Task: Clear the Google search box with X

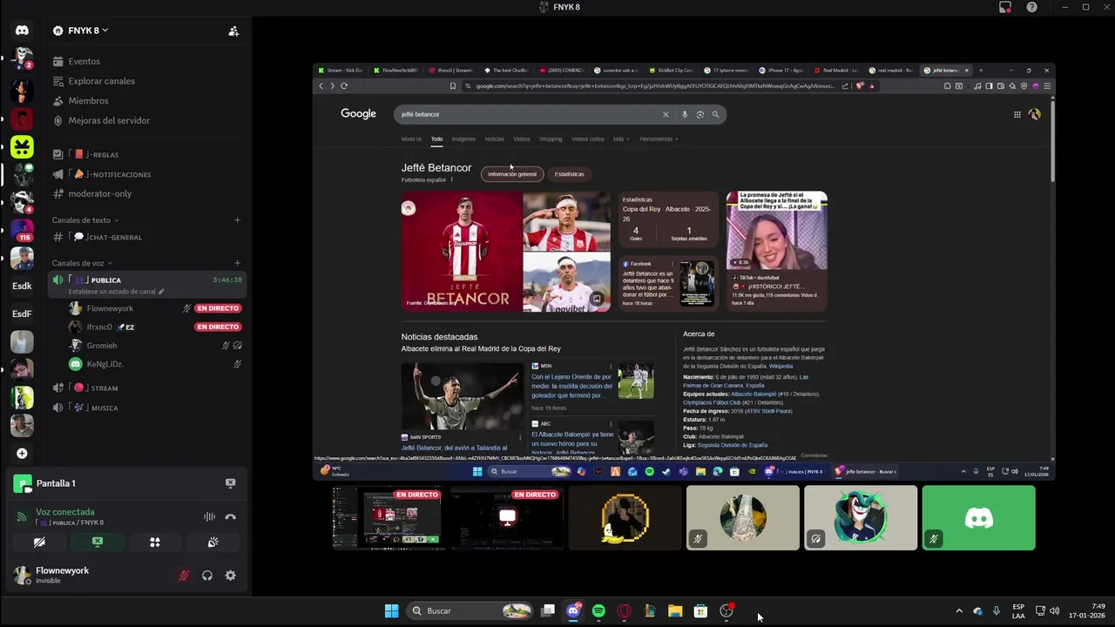Action: click(666, 114)
